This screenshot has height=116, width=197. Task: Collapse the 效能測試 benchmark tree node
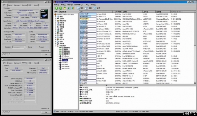click(55, 46)
